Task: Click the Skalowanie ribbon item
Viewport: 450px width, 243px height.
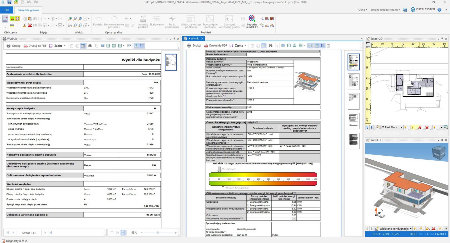Action: pos(156,21)
